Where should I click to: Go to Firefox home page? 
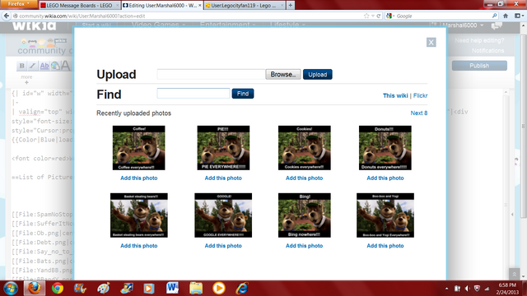point(506,16)
